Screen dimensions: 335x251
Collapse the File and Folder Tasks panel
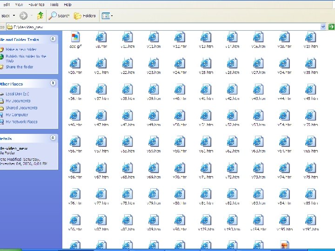53,39
